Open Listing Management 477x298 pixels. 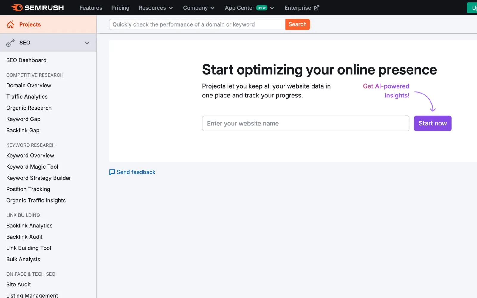(32, 295)
